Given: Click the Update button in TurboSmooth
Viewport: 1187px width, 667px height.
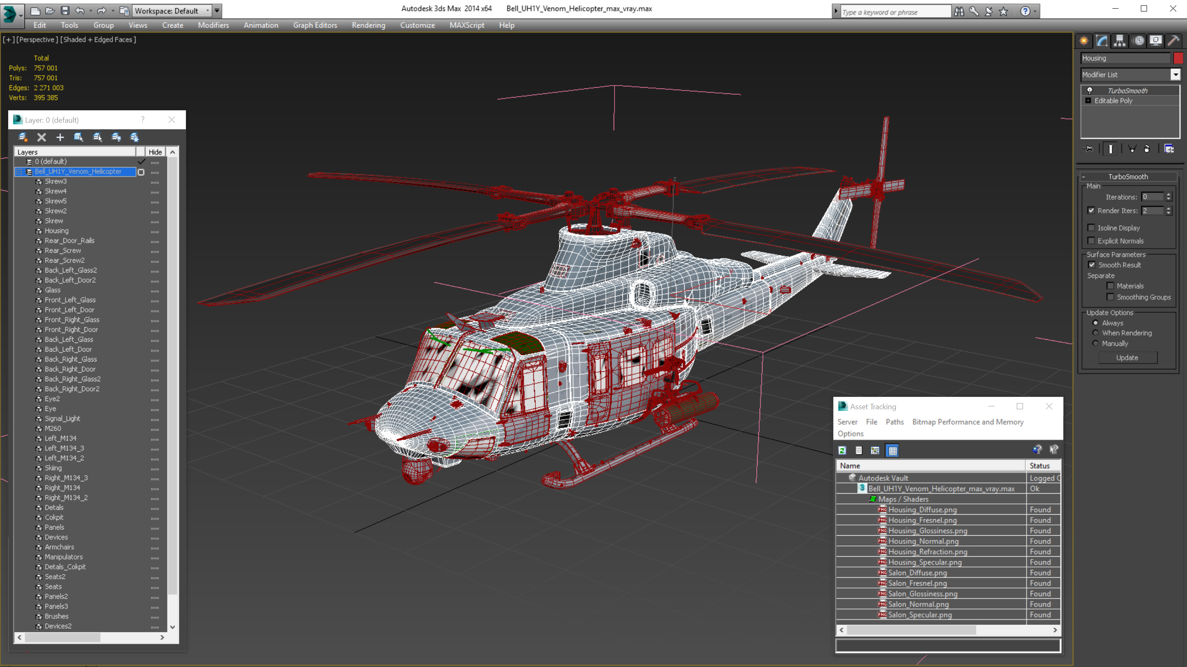Looking at the screenshot, I should [1127, 358].
